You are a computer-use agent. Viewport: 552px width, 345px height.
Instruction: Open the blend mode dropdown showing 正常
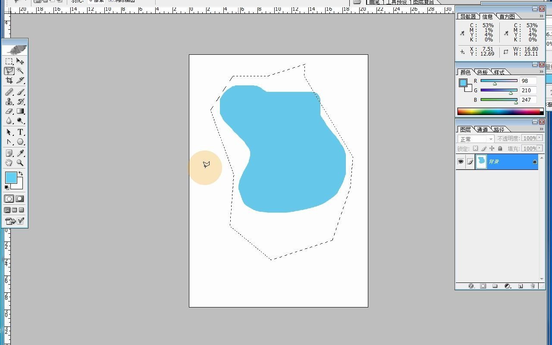point(476,139)
